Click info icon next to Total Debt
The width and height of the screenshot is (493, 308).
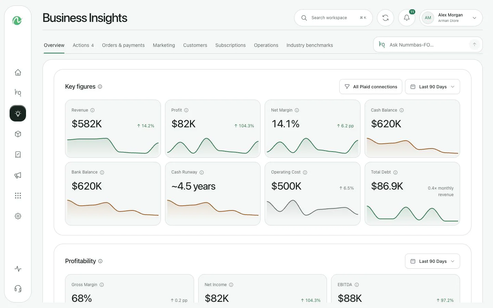[395, 172]
